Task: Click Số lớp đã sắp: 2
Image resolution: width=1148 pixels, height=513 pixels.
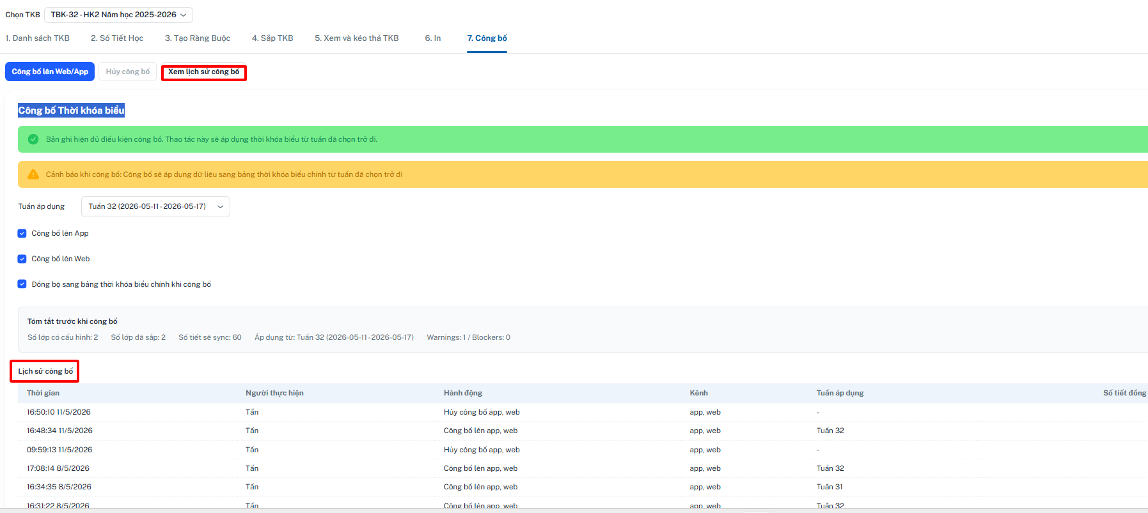Action: click(x=138, y=337)
